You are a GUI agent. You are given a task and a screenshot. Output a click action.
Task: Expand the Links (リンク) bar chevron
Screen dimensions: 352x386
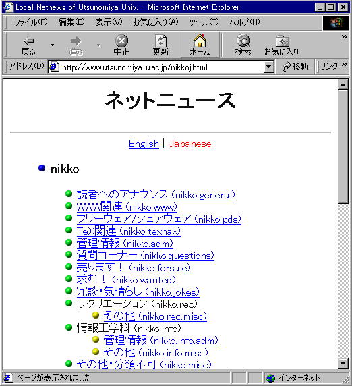click(345, 65)
